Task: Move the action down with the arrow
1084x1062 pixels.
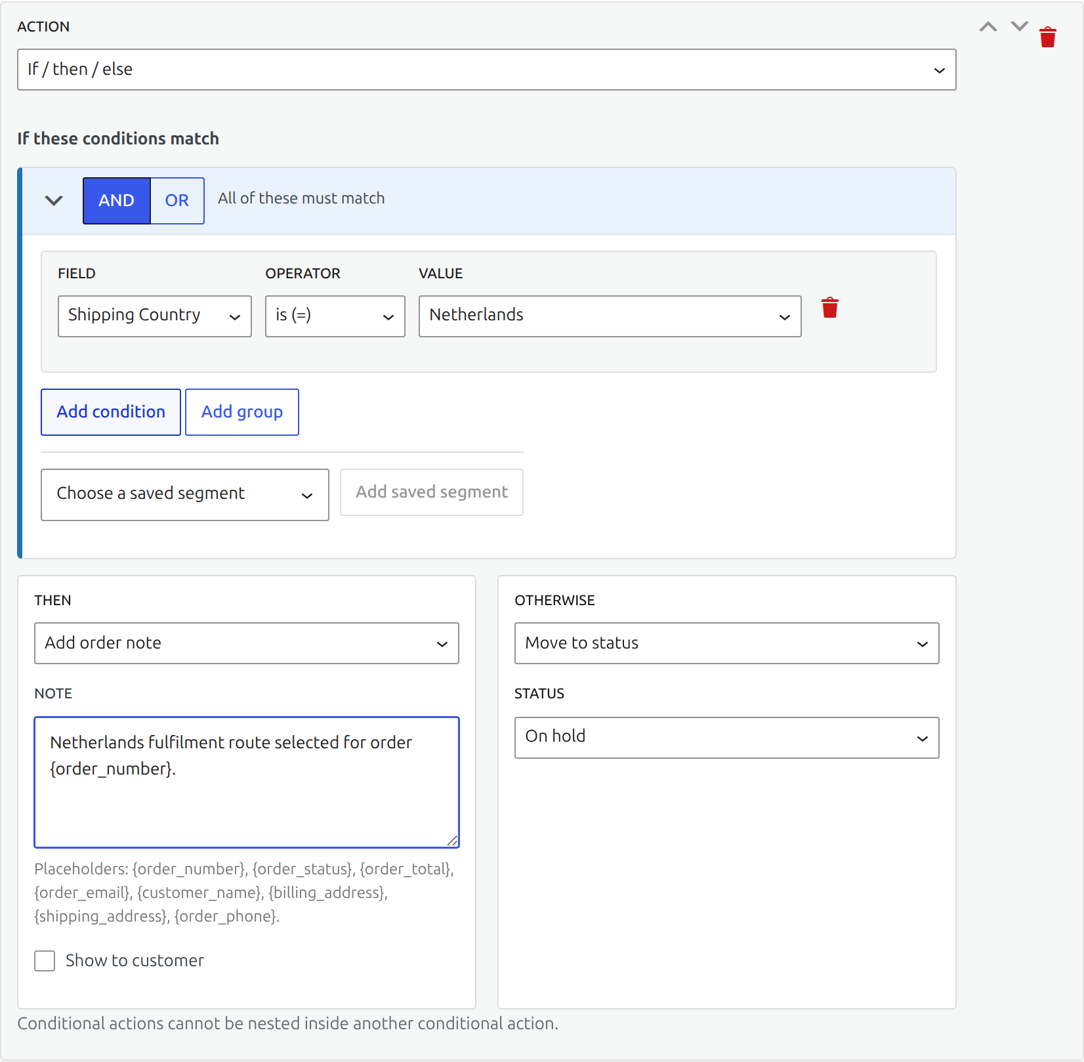Action: 1019,26
